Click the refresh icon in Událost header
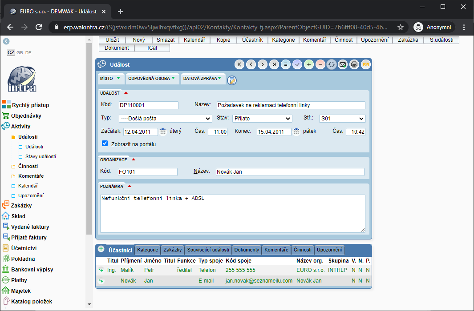 pos(332,64)
